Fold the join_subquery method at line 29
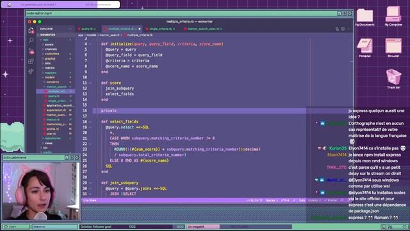 [x=90, y=183]
